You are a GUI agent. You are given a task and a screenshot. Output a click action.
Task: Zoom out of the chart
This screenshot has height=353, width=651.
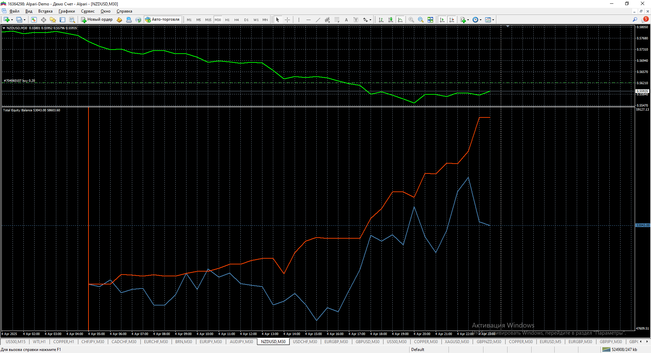(421, 20)
